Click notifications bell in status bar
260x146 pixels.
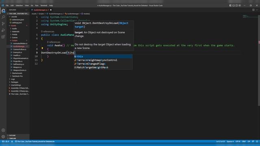(x=257, y=142)
